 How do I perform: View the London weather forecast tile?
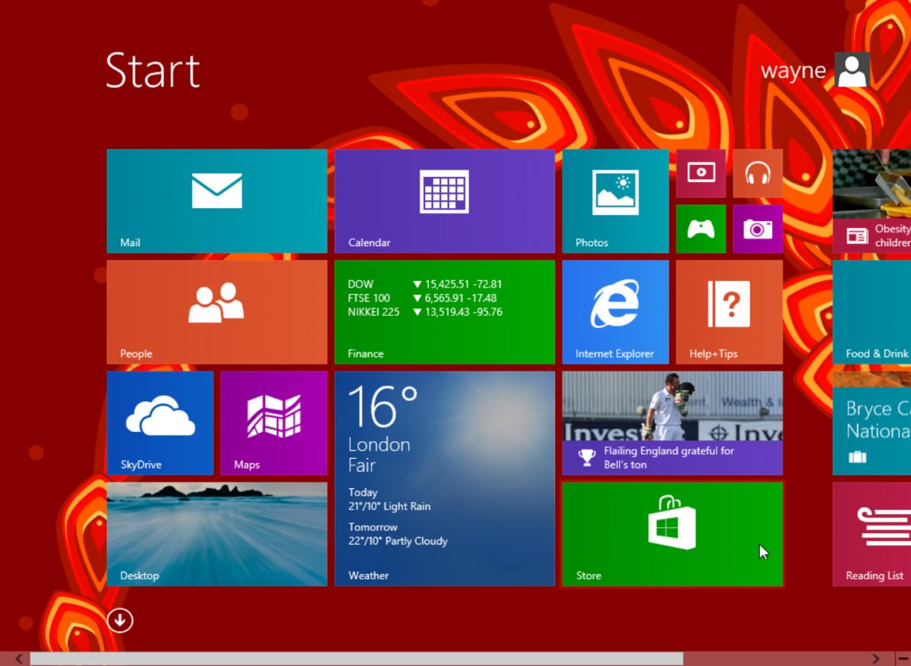pos(444,478)
